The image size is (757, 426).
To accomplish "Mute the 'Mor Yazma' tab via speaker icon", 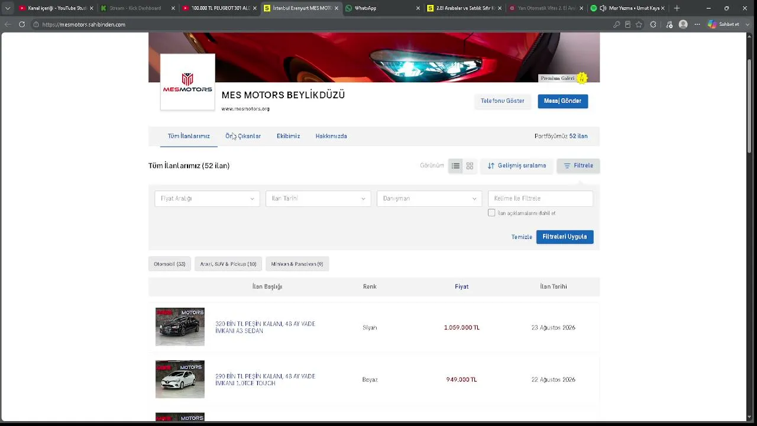I will pyautogui.click(x=603, y=8).
